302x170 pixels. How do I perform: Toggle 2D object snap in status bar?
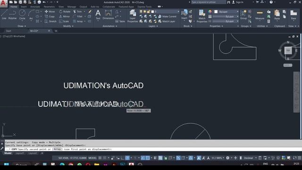click(x=148, y=158)
